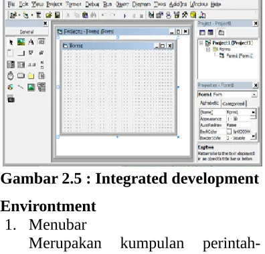Select the Pointer tool in the toolbox

click(11, 42)
